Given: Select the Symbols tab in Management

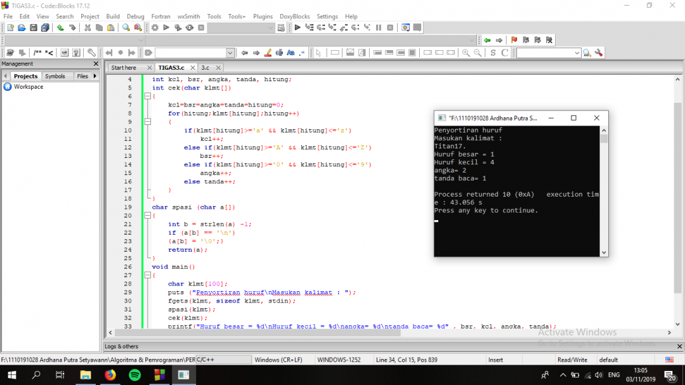Looking at the screenshot, I should [x=55, y=76].
